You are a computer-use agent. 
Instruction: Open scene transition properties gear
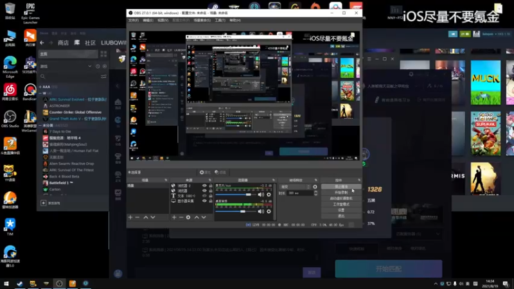(x=315, y=187)
